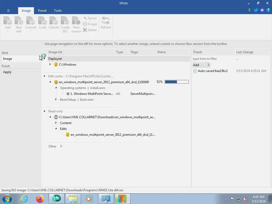This screenshot has width=272, height=204.
Task: Collapse the Deployed group
Action: [x=44, y=58]
